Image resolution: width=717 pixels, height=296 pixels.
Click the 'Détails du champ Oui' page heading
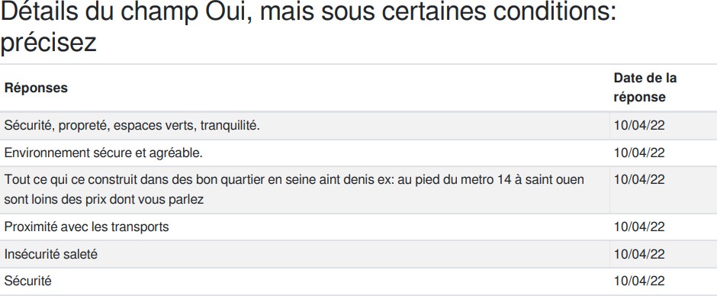pyautogui.click(x=308, y=27)
